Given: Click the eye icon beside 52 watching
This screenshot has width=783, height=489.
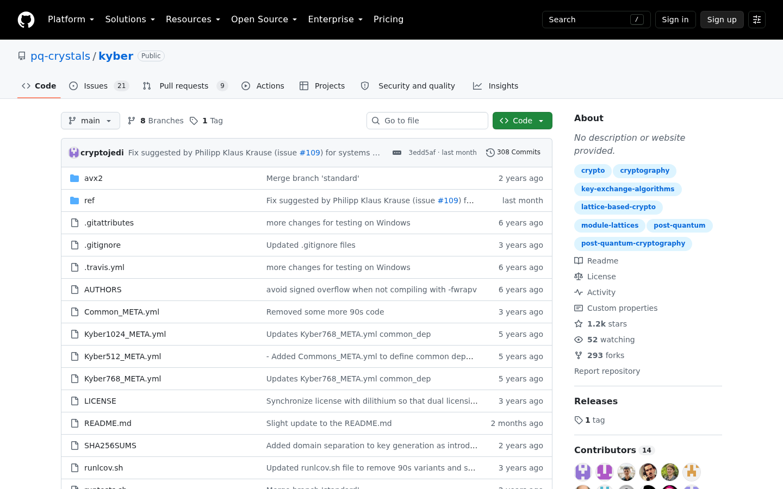Looking at the screenshot, I should click(x=579, y=340).
